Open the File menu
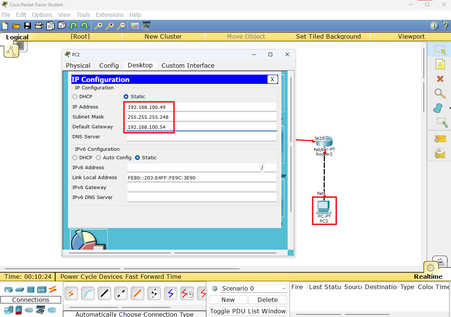This screenshot has width=451, height=317. 6,15
